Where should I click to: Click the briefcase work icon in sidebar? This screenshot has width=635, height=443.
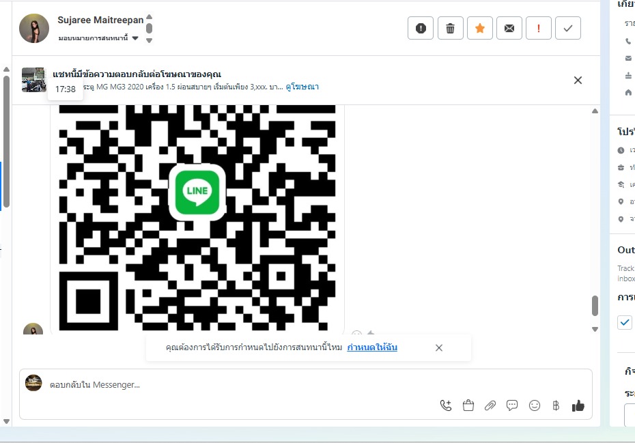pos(621,168)
